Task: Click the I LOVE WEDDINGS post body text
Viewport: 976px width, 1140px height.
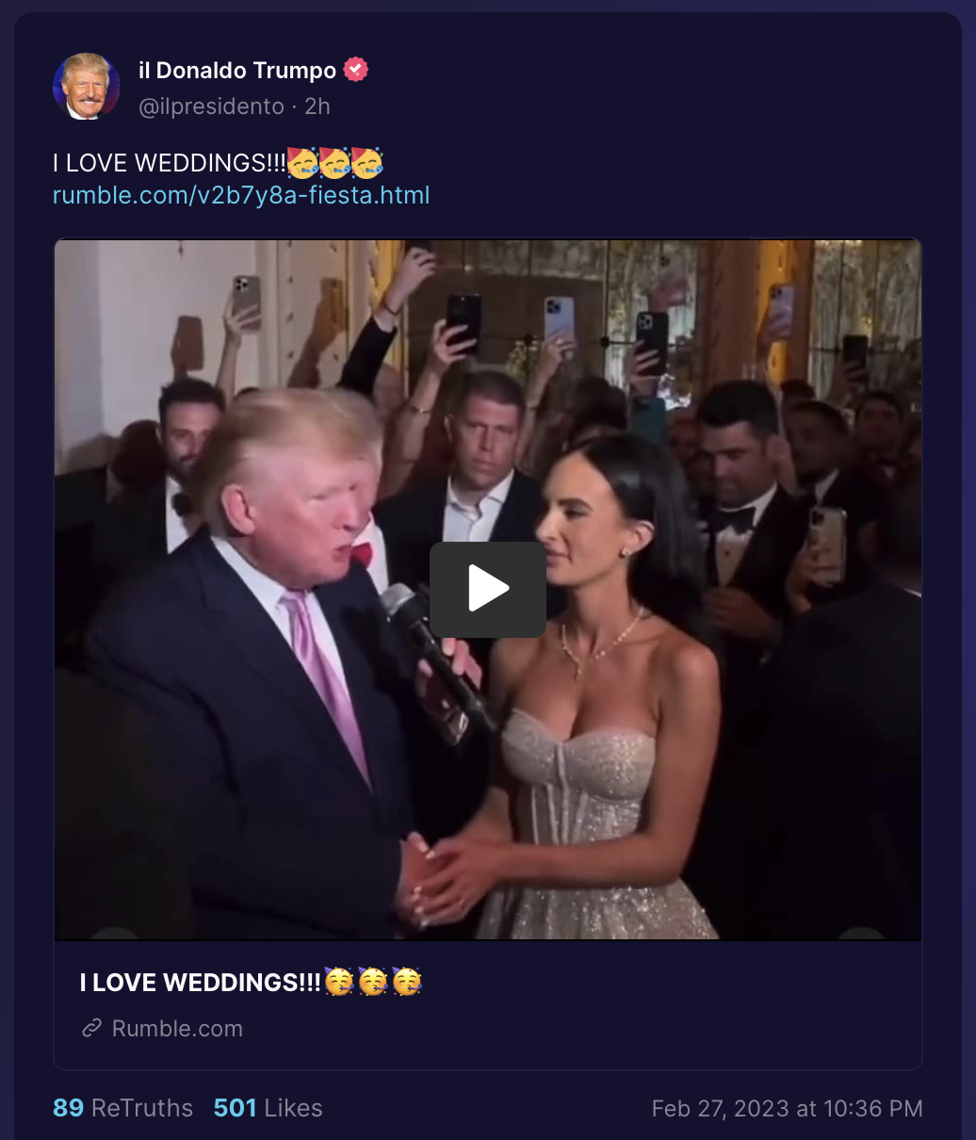Action: pos(170,163)
